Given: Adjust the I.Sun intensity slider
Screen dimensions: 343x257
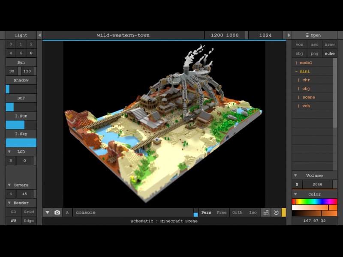Looking at the screenshot, I should (x=21, y=125).
